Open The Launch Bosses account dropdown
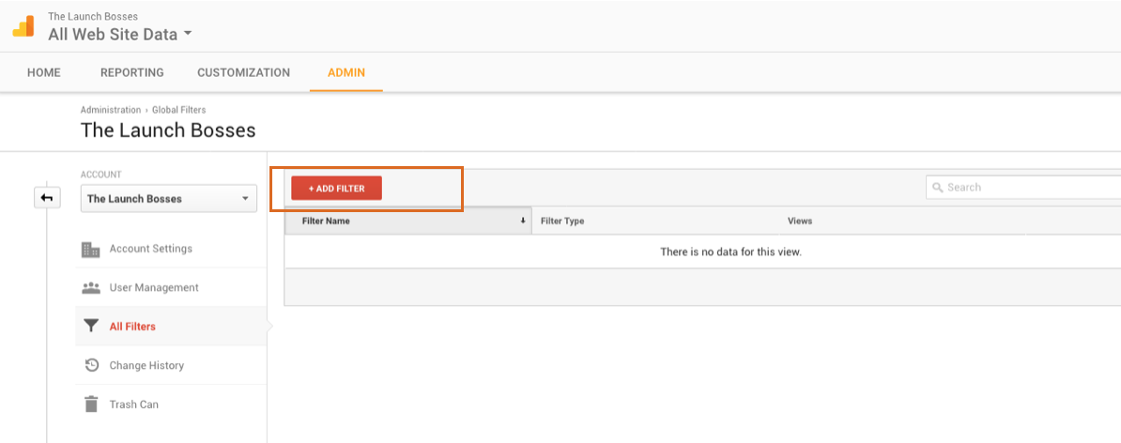Viewport: 1121px width, 443px height. 169,199
